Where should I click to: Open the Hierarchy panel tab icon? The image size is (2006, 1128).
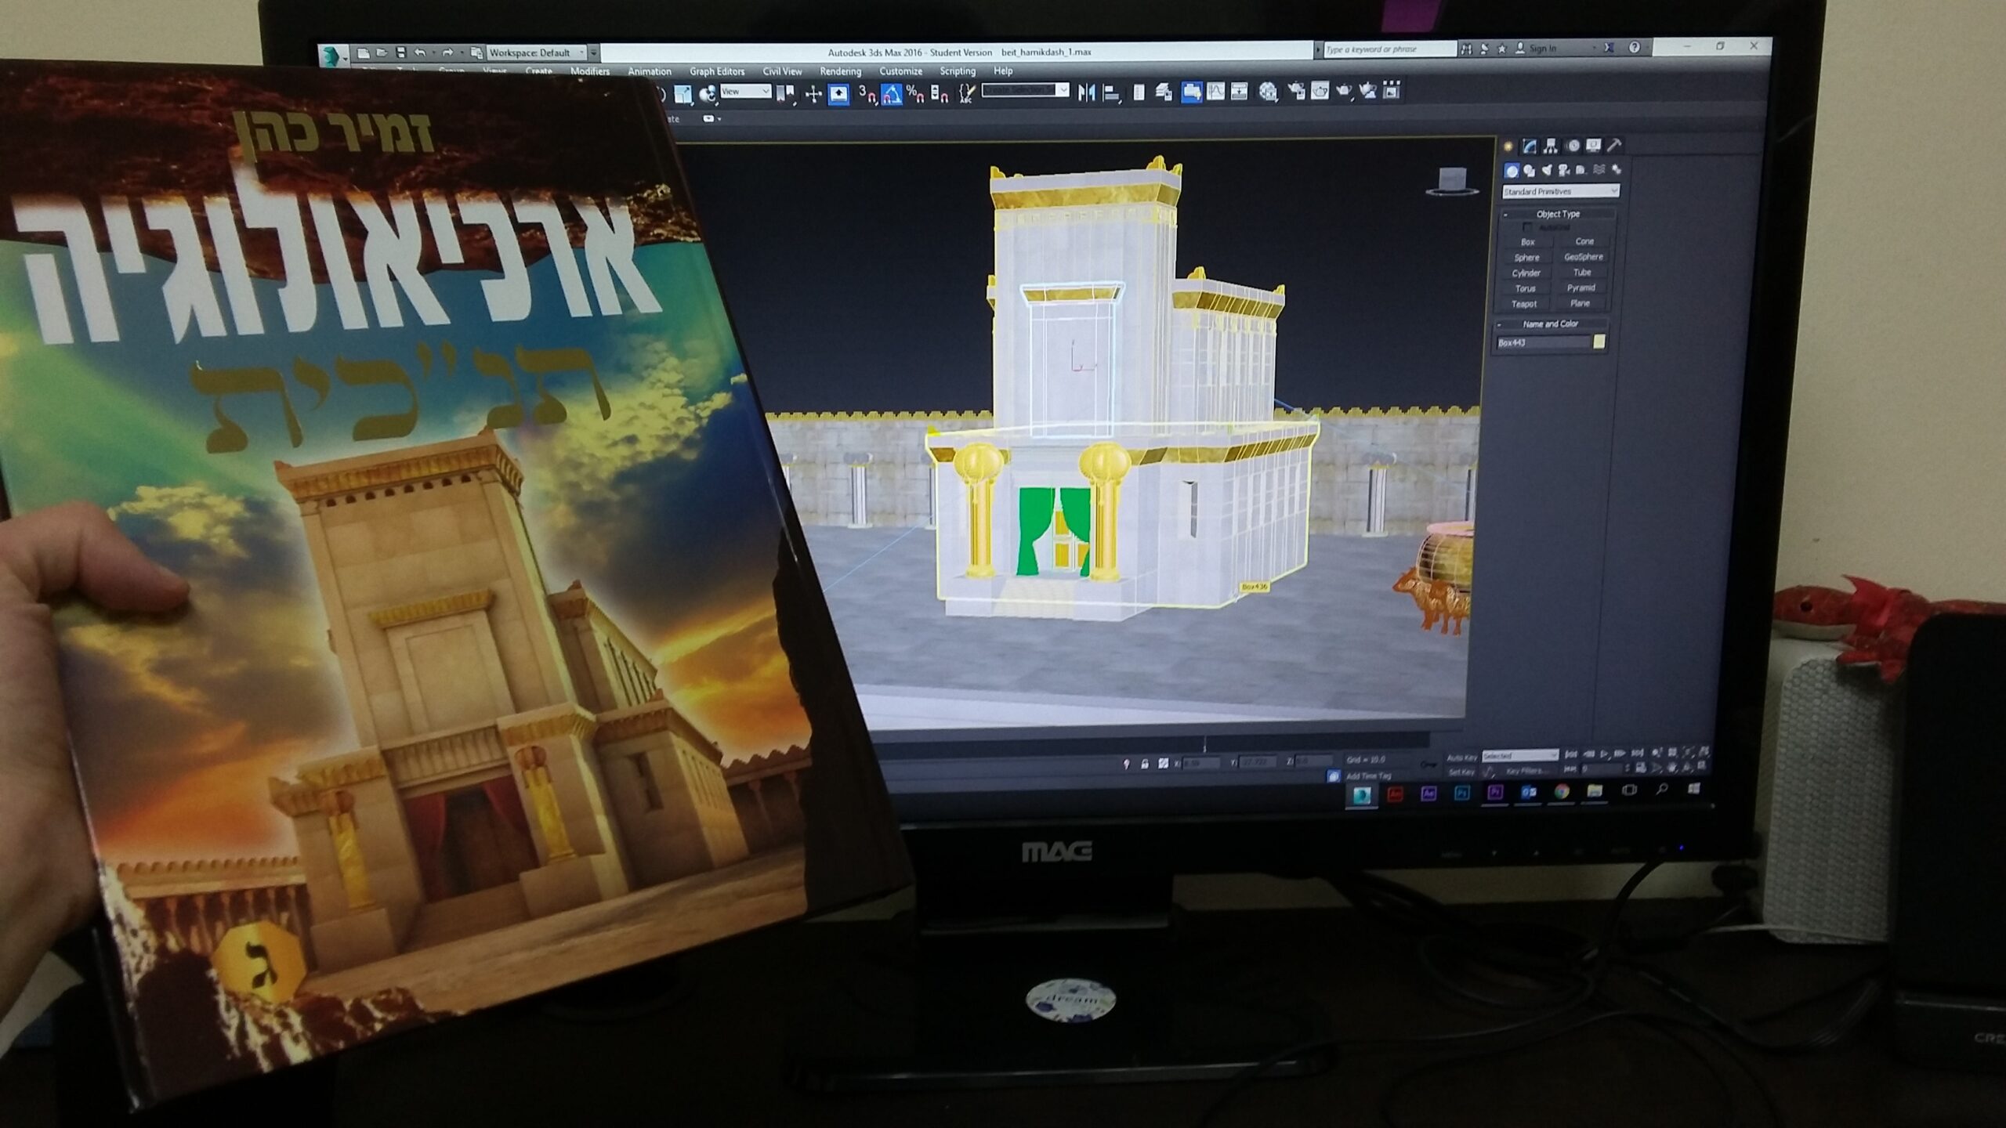tap(1550, 146)
